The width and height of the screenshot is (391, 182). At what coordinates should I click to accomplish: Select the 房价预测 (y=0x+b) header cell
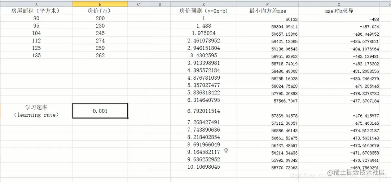204,11
